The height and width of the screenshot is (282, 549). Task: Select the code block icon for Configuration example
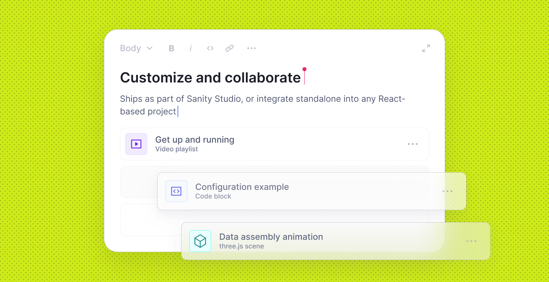coord(176,191)
